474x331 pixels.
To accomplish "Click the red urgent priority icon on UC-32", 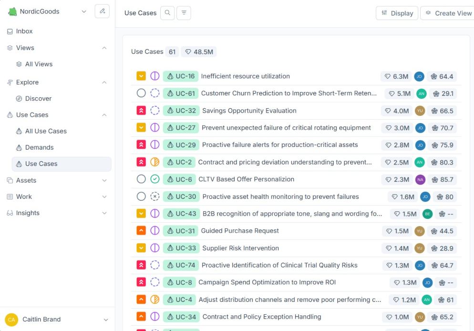I will tap(141, 110).
